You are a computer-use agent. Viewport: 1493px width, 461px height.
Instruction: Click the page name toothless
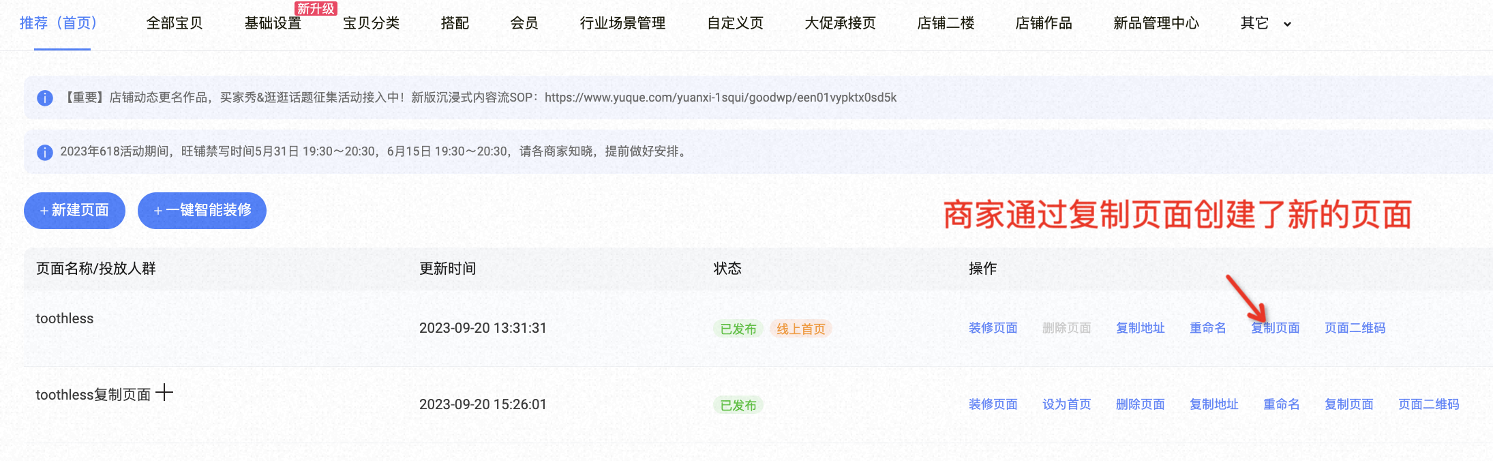[x=65, y=319]
